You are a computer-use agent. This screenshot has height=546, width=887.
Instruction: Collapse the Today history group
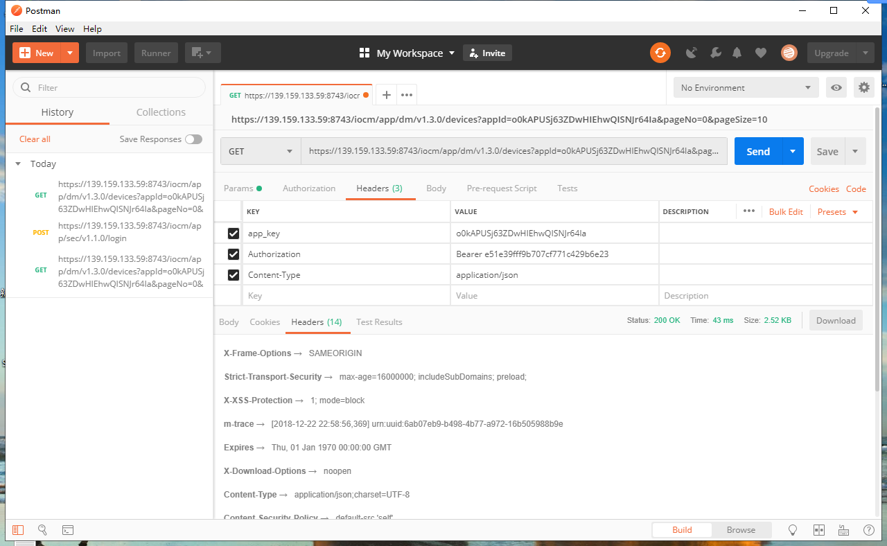[x=19, y=164]
